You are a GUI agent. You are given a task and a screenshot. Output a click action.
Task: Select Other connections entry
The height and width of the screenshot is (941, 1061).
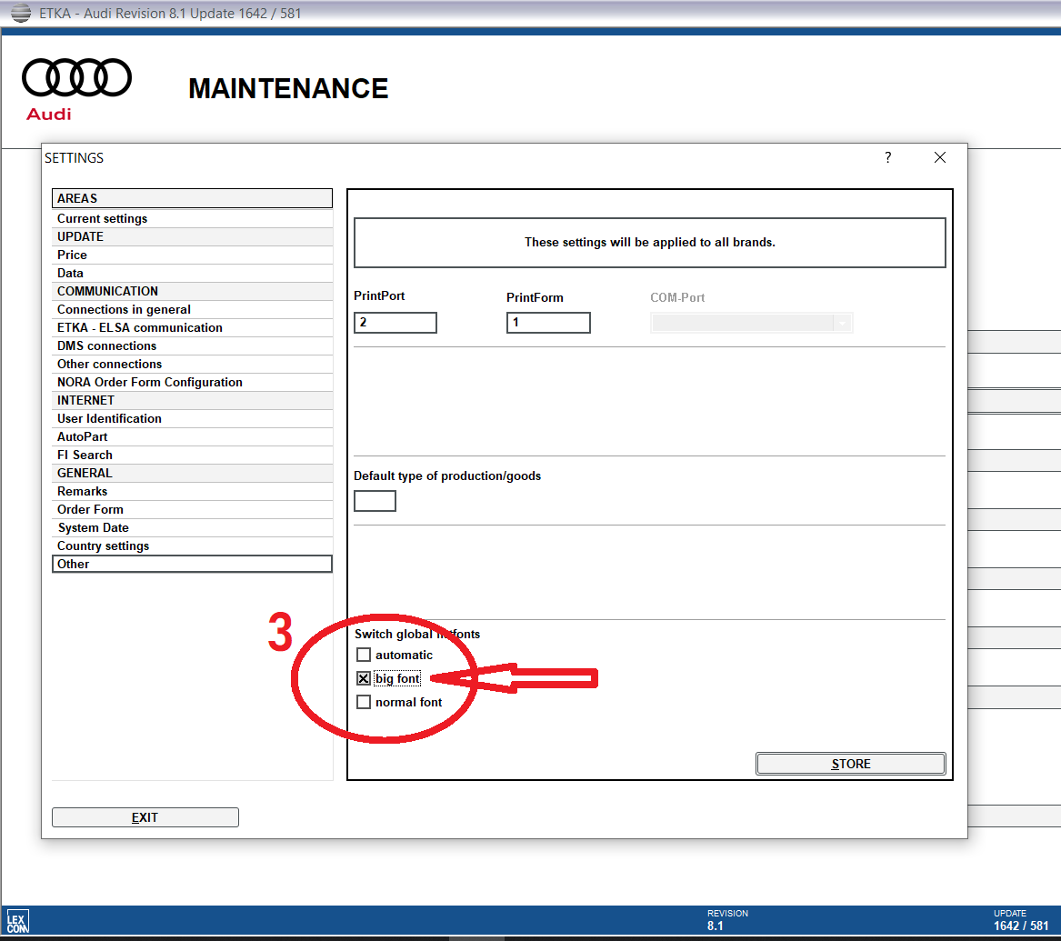tap(192, 364)
